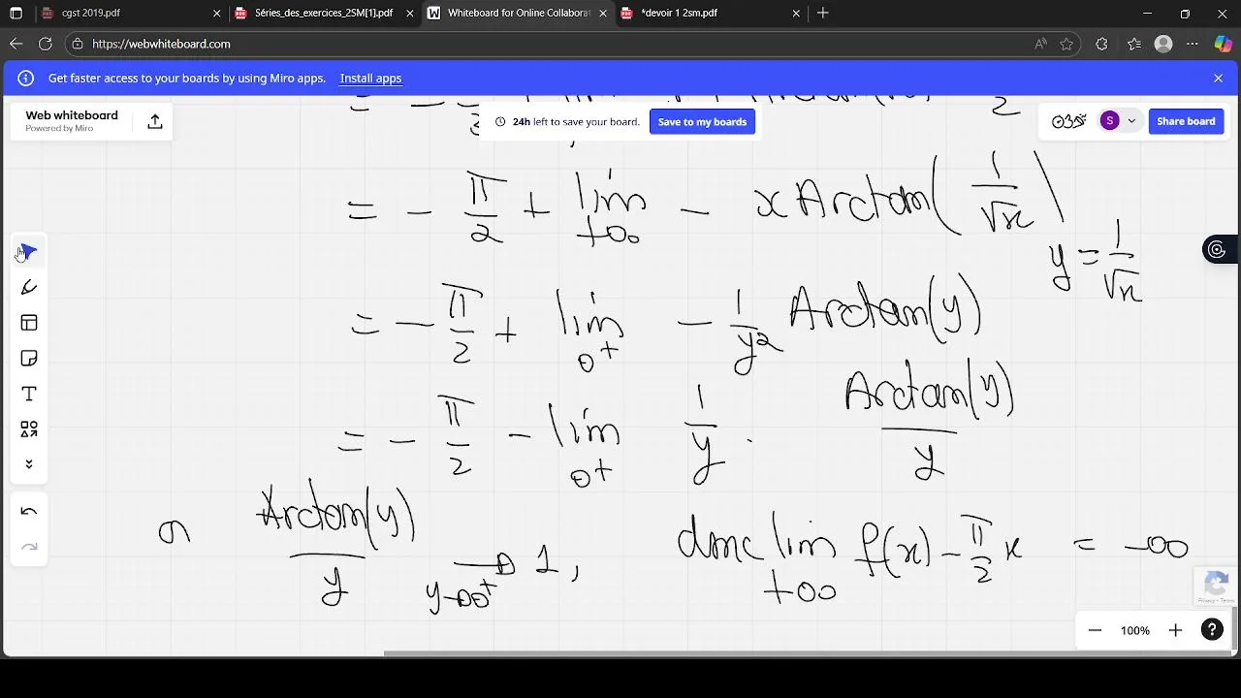Dismiss the Miro apps banner
Screen dimensions: 1241x698
tap(1219, 79)
